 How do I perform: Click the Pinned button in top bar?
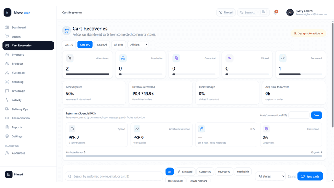pyautogui.click(x=226, y=13)
